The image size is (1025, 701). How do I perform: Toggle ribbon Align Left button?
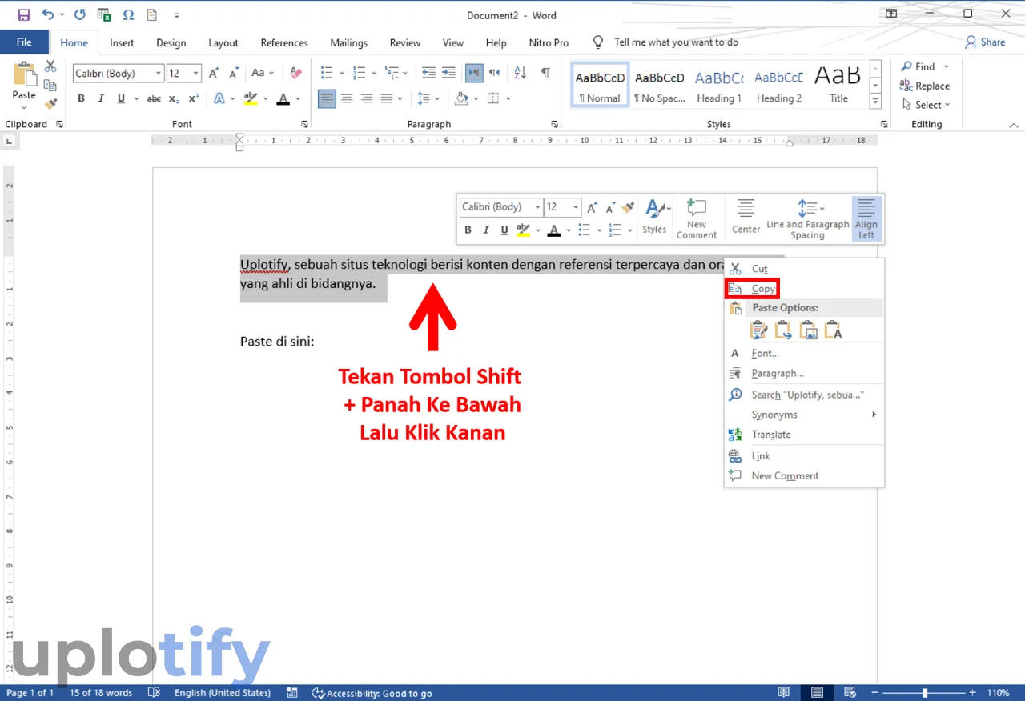point(327,98)
